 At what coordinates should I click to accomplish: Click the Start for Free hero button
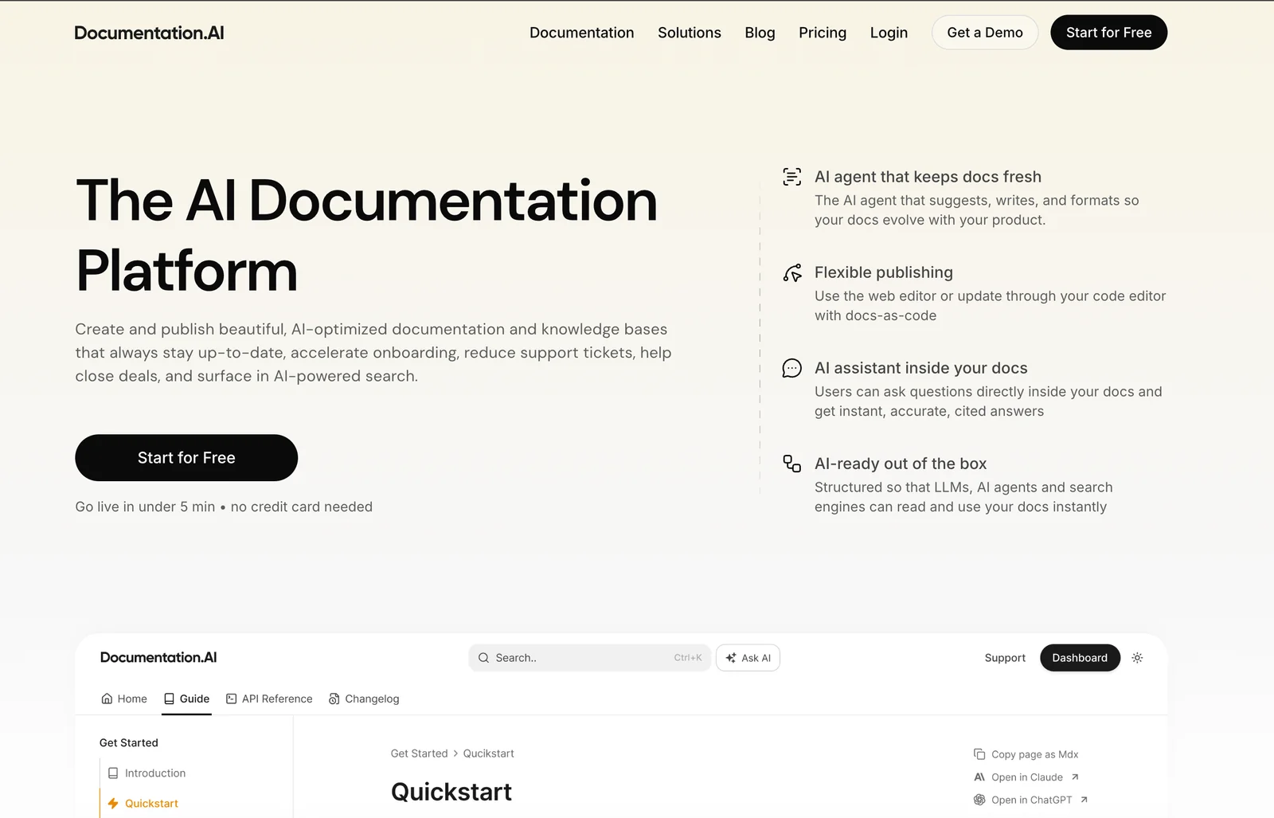[x=186, y=457]
